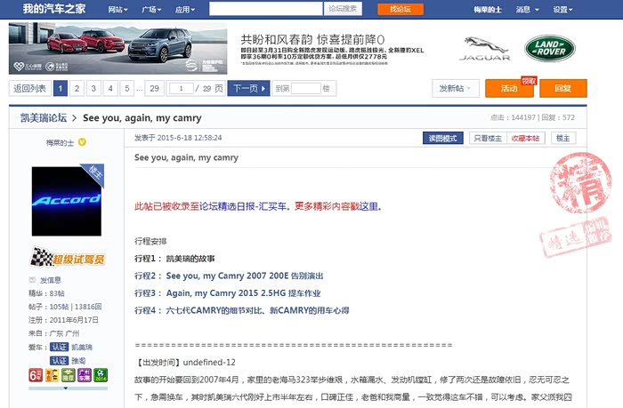Image resolution: width=623 pixels, height=408 pixels.
Task: Click the forum search input field
Action: coord(265,9)
